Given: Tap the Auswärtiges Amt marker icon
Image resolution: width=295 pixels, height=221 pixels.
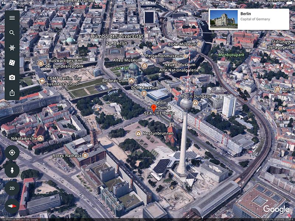Looking at the screenshot, I should point(41,63).
